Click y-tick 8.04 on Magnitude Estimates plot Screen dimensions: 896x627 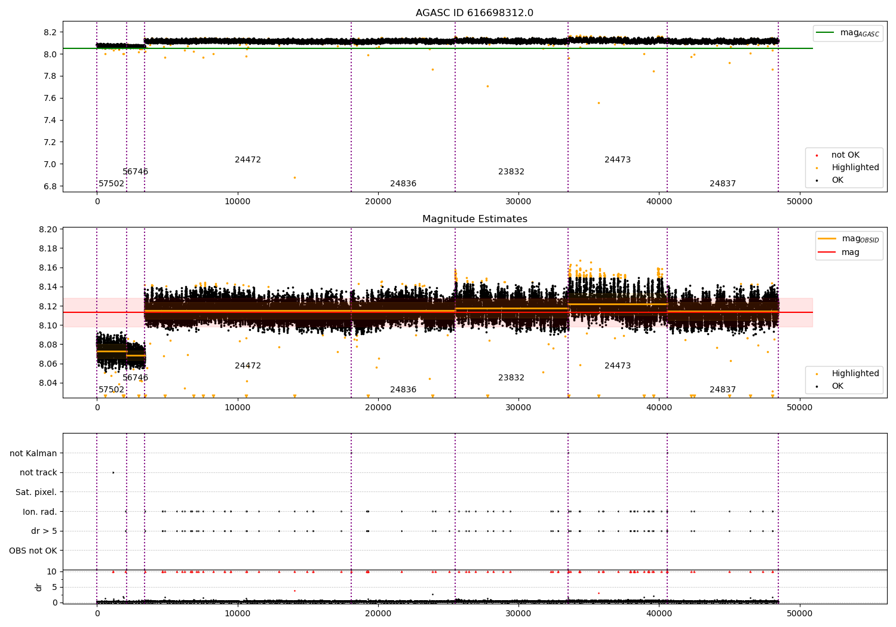click(48, 383)
